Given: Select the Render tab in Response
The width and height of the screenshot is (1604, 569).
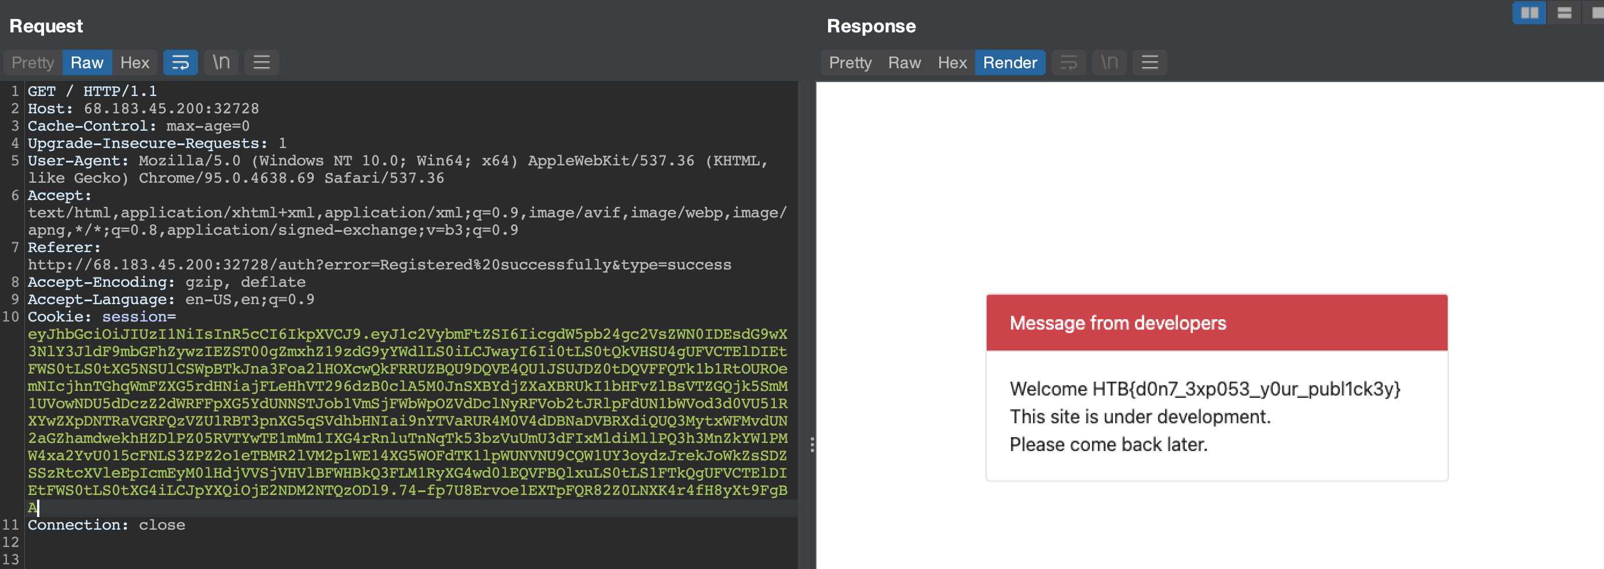Looking at the screenshot, I should coord(1010,62).
